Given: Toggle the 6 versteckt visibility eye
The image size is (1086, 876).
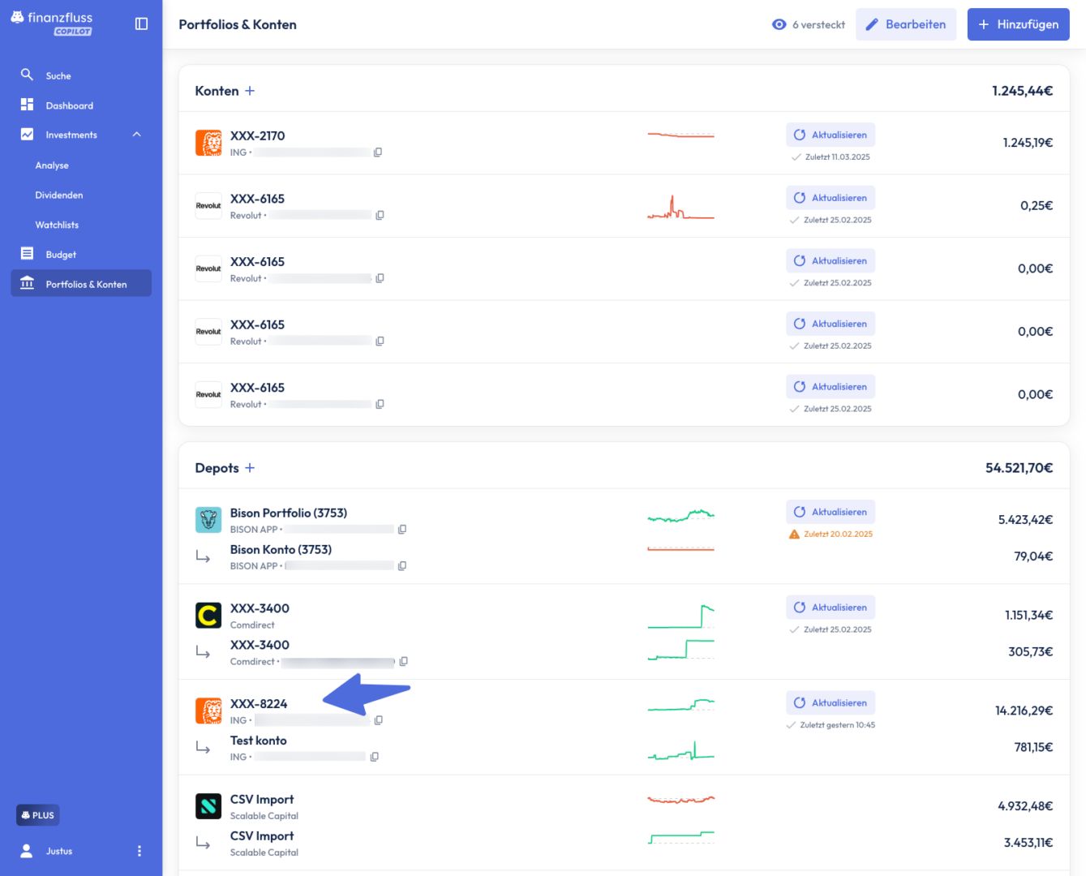Looking at the screenshot, I should pos(779,24).
